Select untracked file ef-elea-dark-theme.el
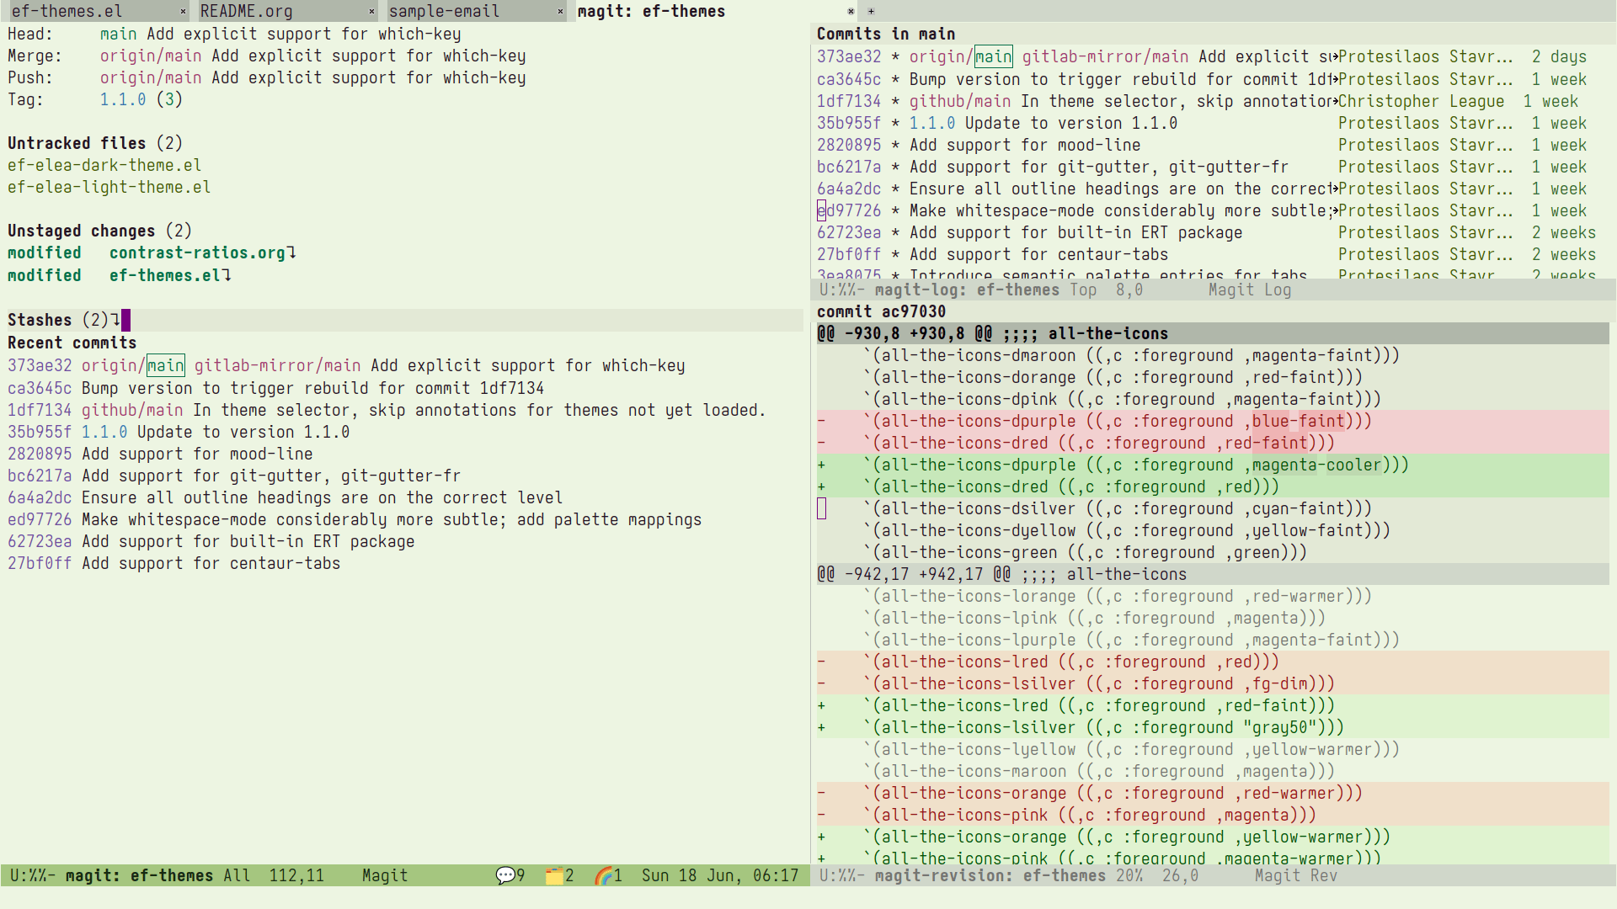The width and height of the screenshot is (1617, 909). coord(104,165)
